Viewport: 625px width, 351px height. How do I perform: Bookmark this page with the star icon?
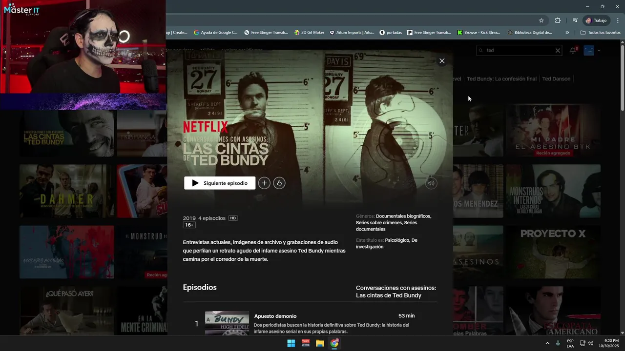pos(541,20)
